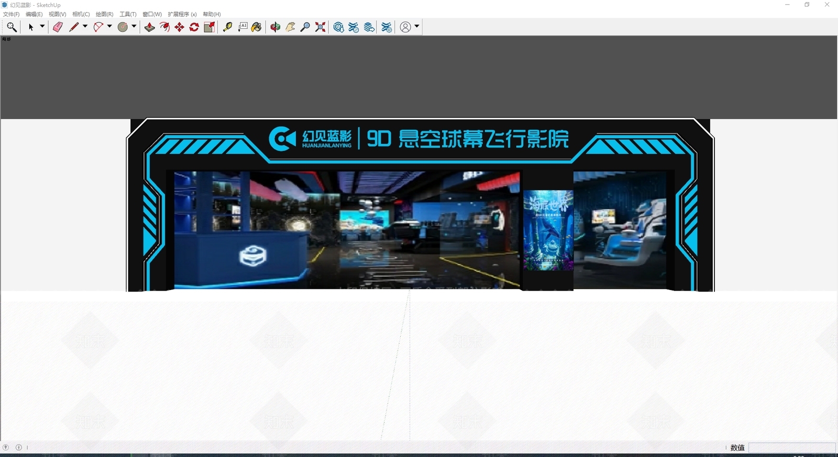Open the Extension Manager icon
838x457 pixels.
click(387, 27)
